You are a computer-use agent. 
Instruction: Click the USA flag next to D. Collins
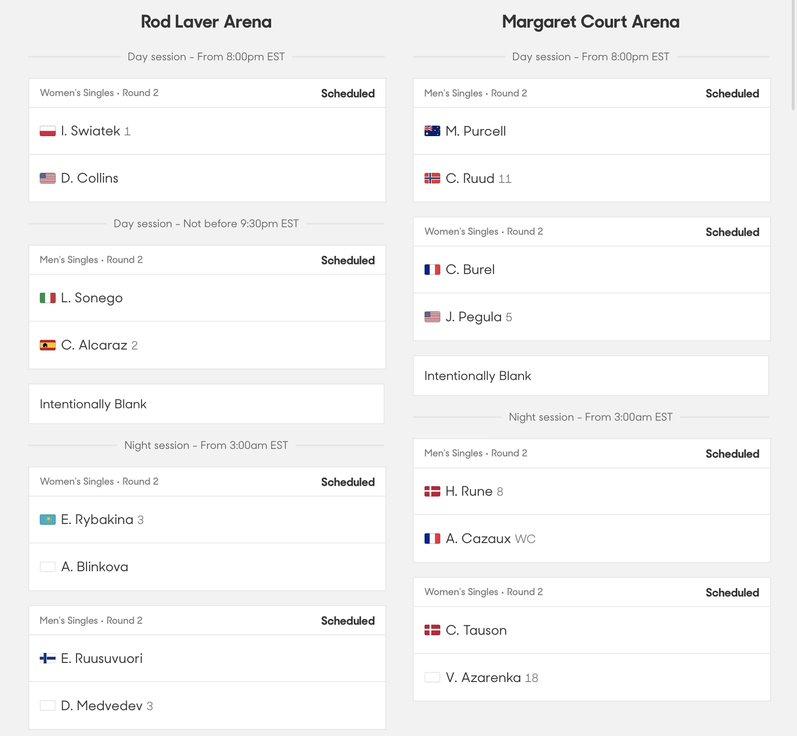point(47,178)
